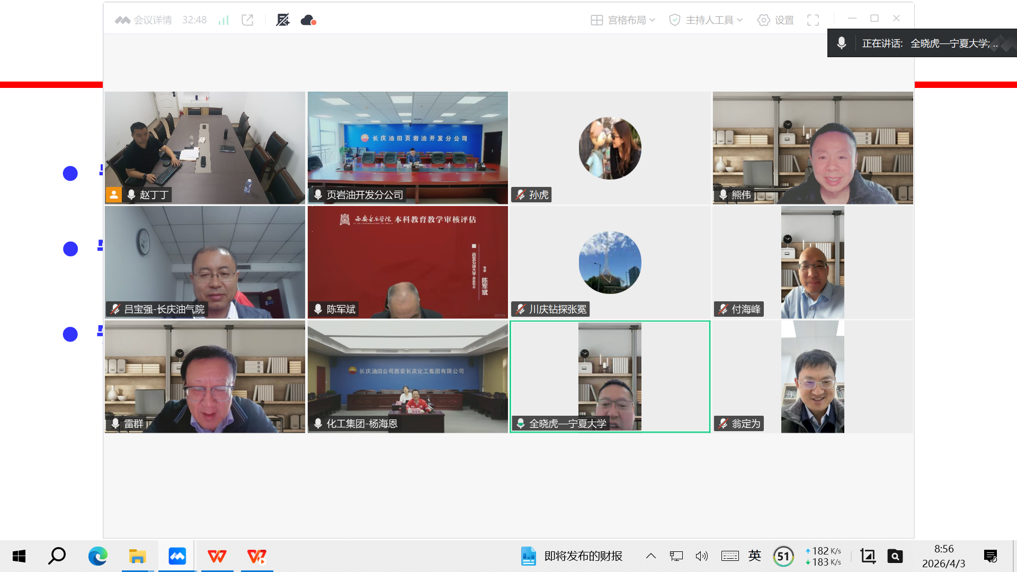
Task: Click the volume speaker tray icon
Action: point(702,556)
